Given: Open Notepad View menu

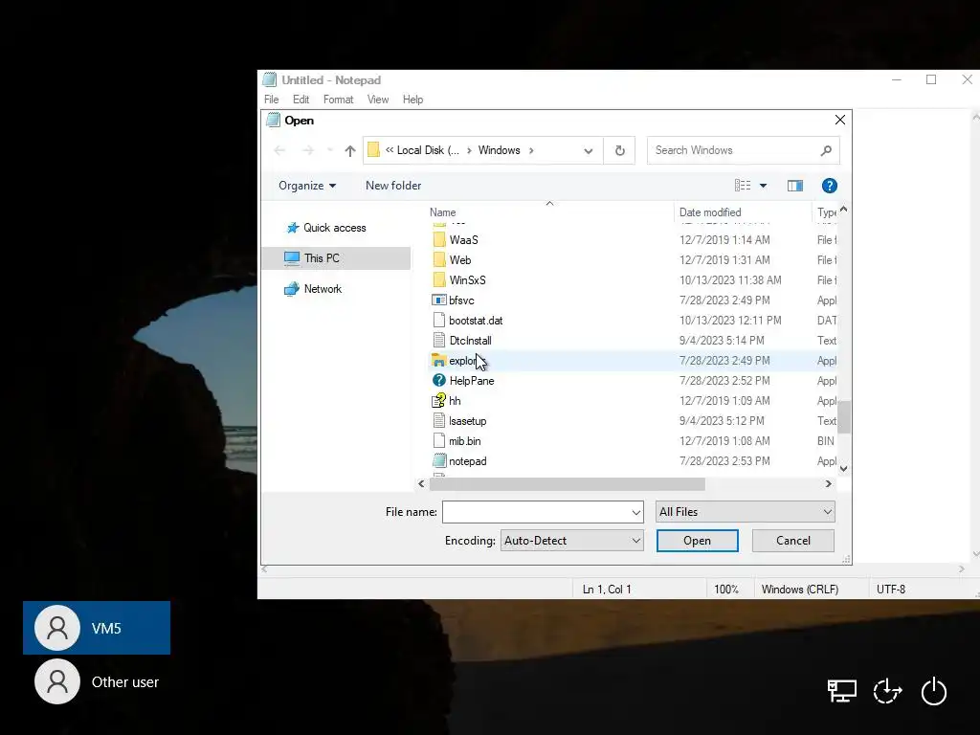Looking at the screenshot, I should (377, 100).
